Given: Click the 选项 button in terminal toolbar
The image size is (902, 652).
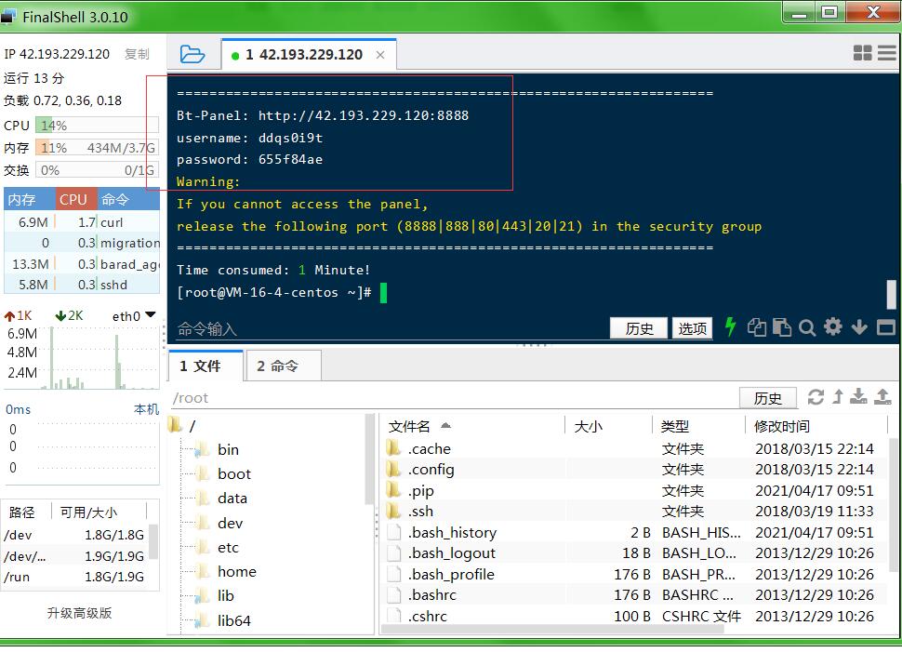Looking at the screenshot, I should pyautogui.click(x=693, y=328).
